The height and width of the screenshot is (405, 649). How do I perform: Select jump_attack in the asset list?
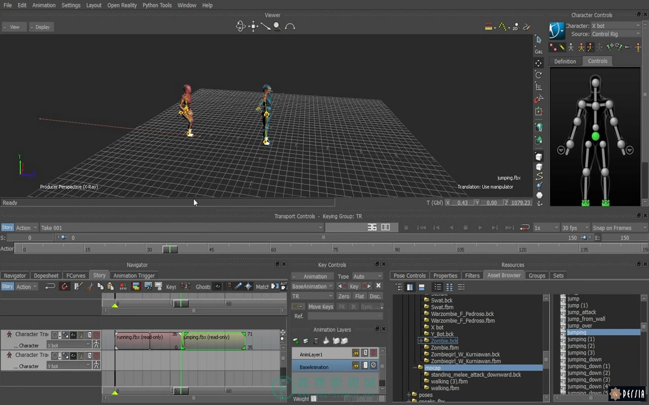tap(582, 312)
